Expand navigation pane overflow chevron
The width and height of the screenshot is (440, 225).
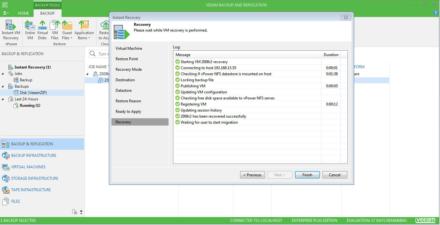click(x=81, y=212)
